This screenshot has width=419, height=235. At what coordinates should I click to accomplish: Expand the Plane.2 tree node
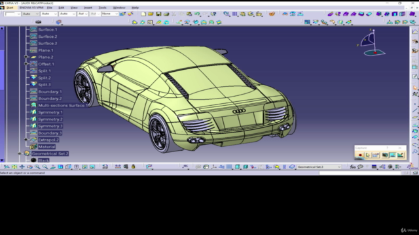pyautogui.click(x=26, y=57)
